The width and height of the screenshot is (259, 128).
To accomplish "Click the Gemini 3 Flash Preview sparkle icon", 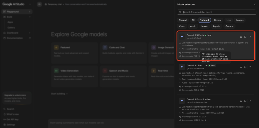I will pyautogui.click(x=182, y=101).
